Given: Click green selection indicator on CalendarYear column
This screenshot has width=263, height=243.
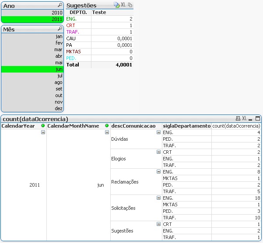Looking at the screenshot, I should click(x=43, y=126).
